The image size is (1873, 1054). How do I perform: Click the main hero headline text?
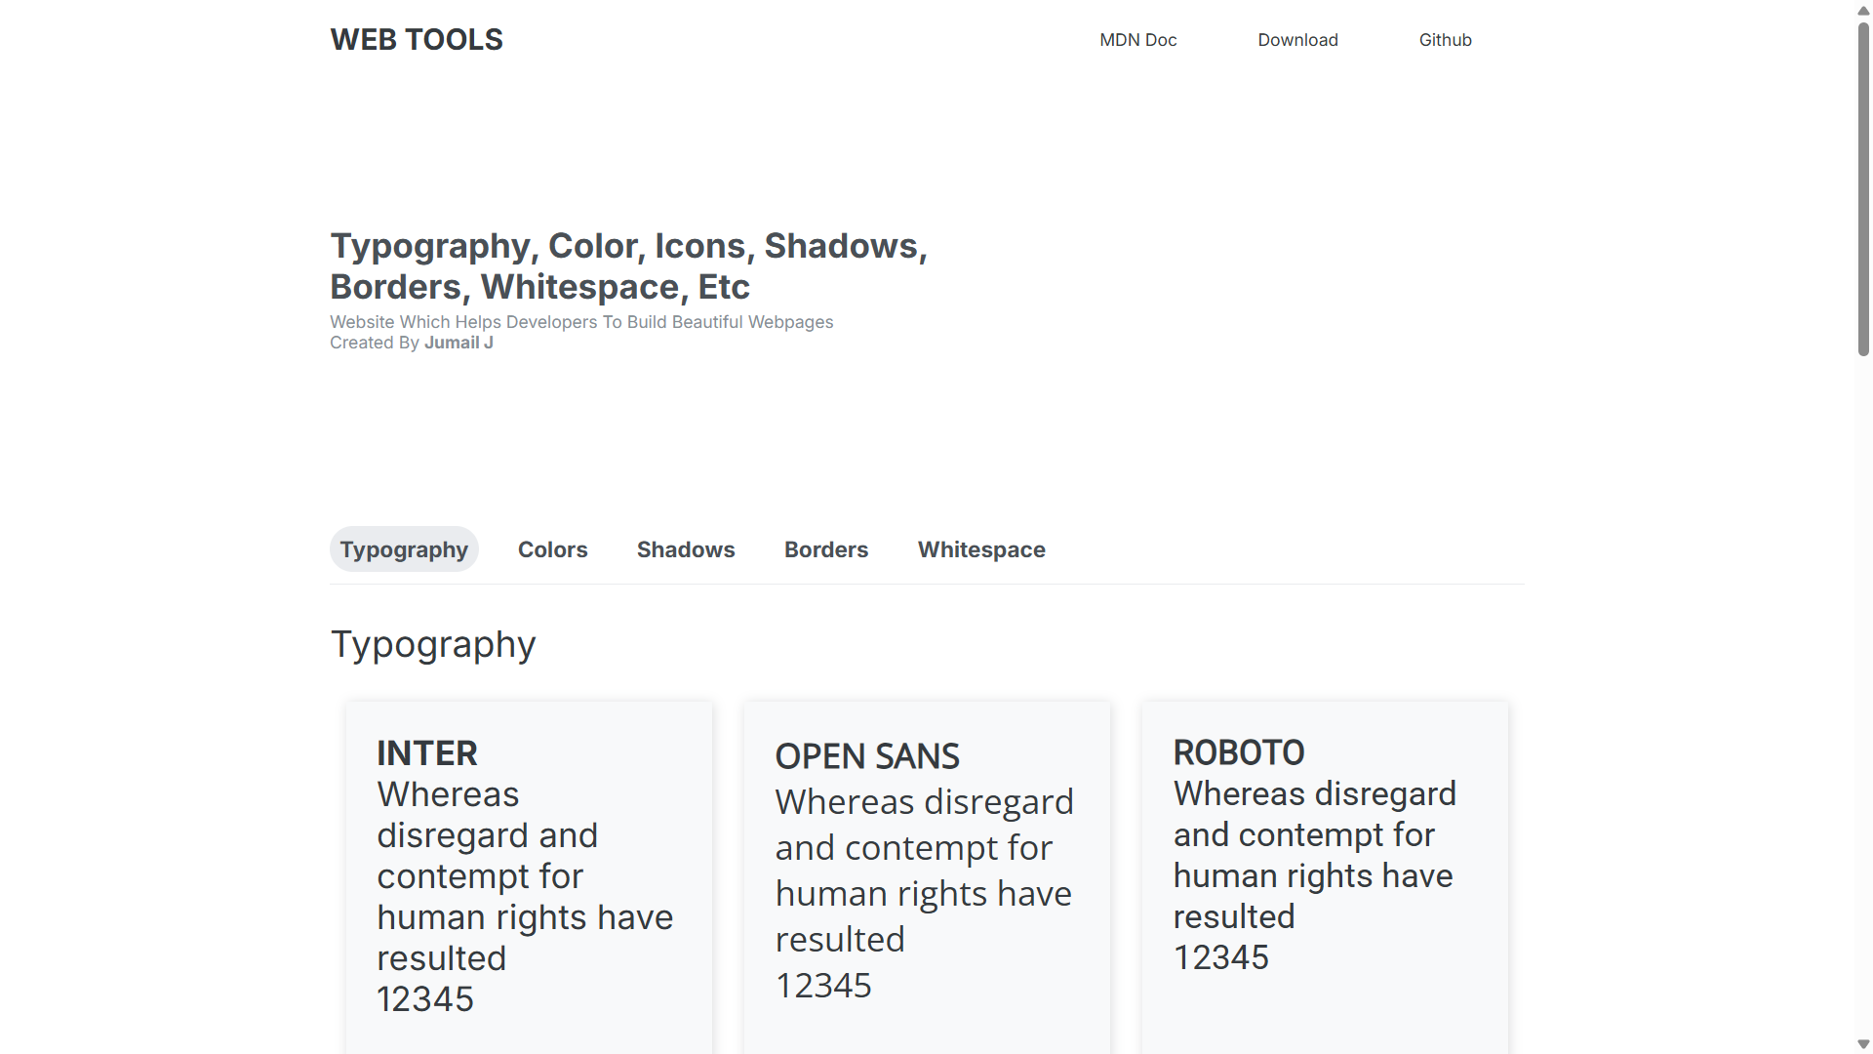click(x=629, y=266)
